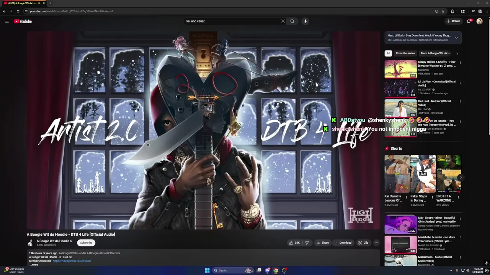Select the From the series chip
Screen dimensions: 490x275
pos(405,53)
